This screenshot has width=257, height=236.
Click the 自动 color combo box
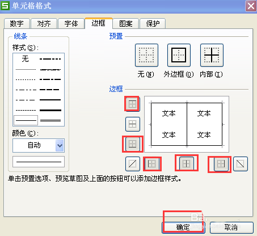(x=39, y=146)
